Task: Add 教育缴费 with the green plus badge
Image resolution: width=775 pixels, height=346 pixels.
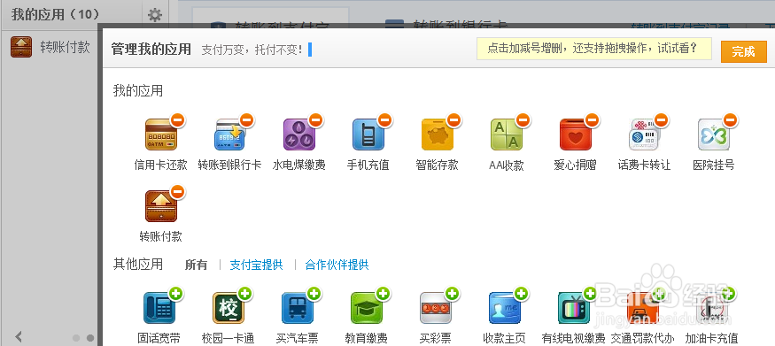Action: tap(383, 294)
